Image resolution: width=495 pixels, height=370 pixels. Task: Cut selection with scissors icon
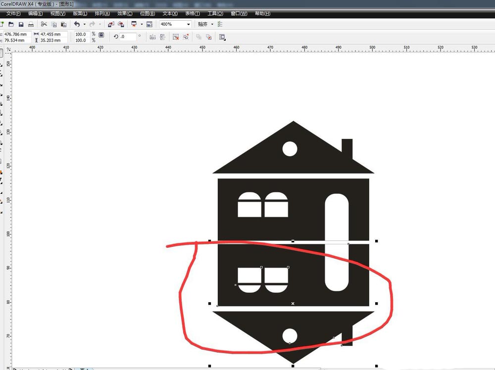coord(44,24)
